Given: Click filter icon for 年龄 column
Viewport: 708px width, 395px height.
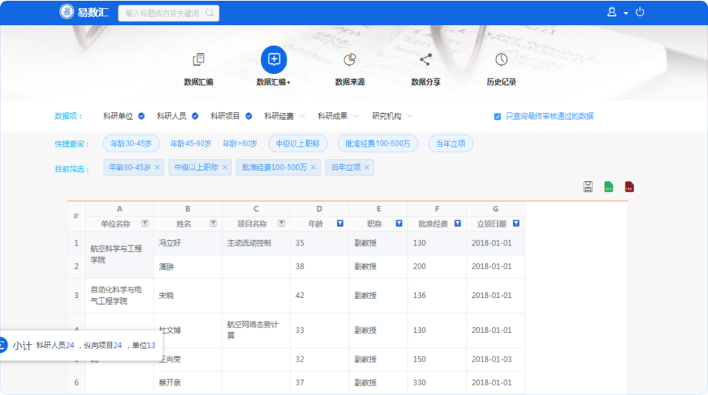Looking at the screenshot, I should (340, 223).
